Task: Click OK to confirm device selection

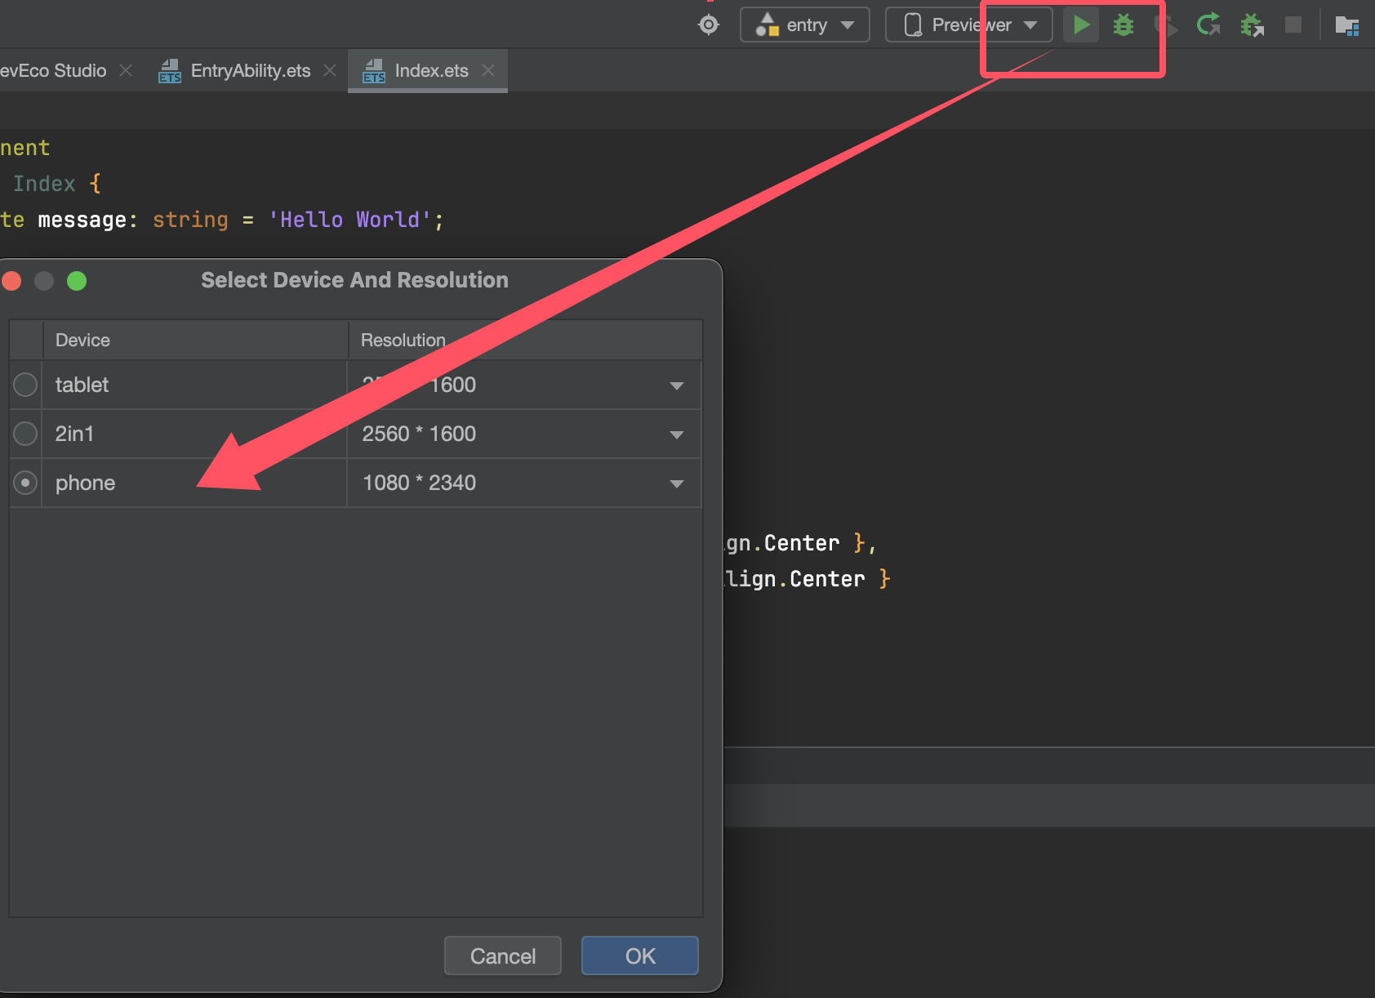Action: coord(639,956)
